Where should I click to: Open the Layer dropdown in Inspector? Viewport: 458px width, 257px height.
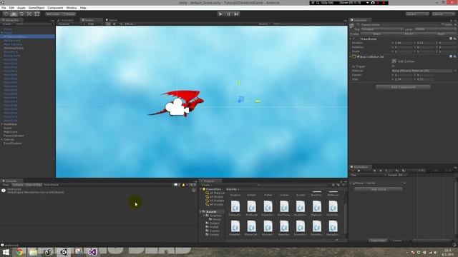click(x=435, y=29)
